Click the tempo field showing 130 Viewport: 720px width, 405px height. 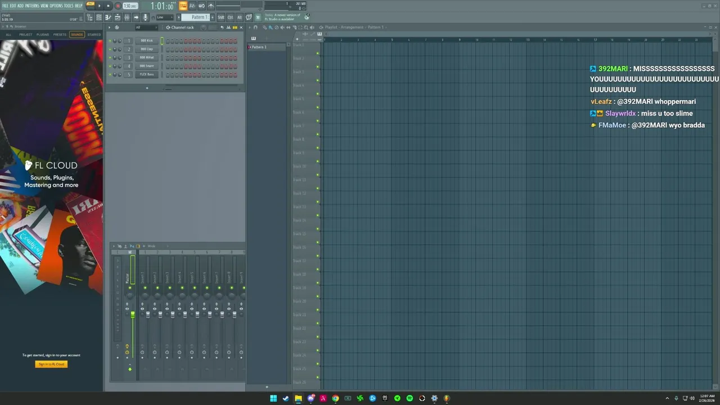tap(130, 6)
